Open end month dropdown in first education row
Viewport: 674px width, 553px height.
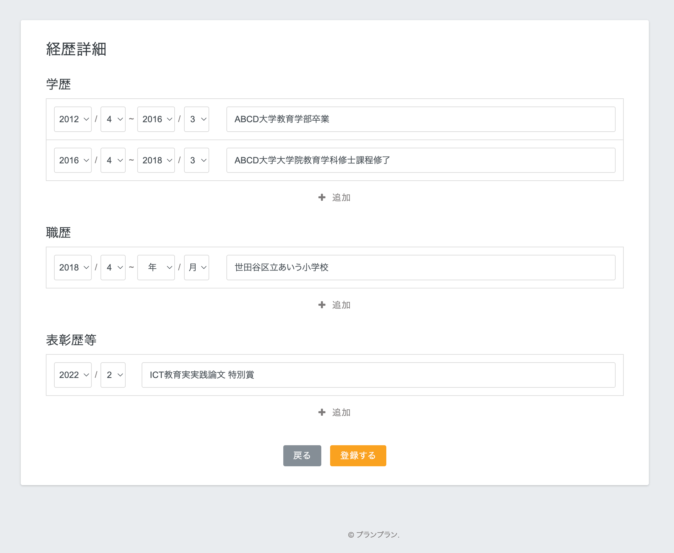pos(196,119)
